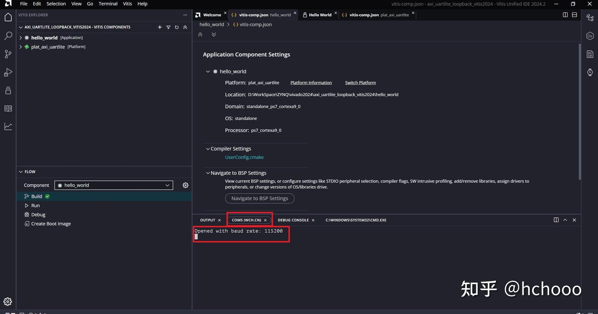This screenshot has height=314, width=598.
Task: Switch to the OUTPUT panel tab
Action: click(x=208, y=220)
